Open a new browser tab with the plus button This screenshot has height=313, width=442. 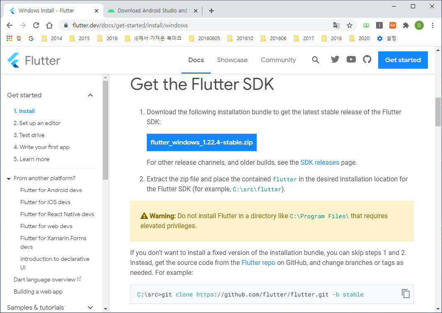point(211,11)
